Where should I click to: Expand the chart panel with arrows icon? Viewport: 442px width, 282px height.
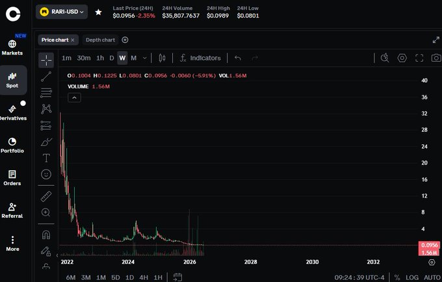tap(435, 40)
